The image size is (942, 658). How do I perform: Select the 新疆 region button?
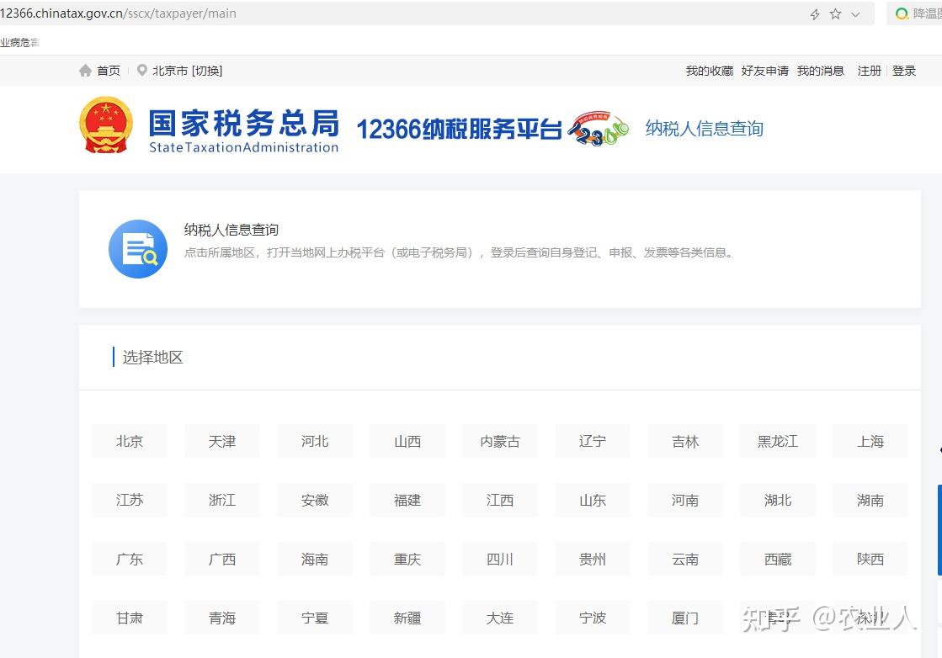[407, 618]
